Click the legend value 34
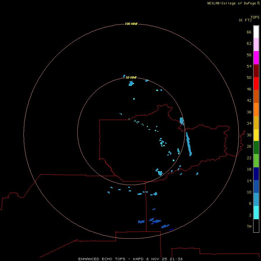This screenshot has width=261, height=261. coord(249,123)
